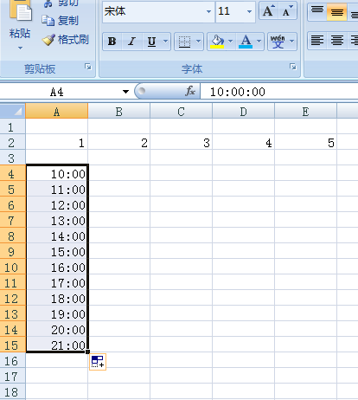Select row 2 header
358x400 pixels.
(13, 142)
